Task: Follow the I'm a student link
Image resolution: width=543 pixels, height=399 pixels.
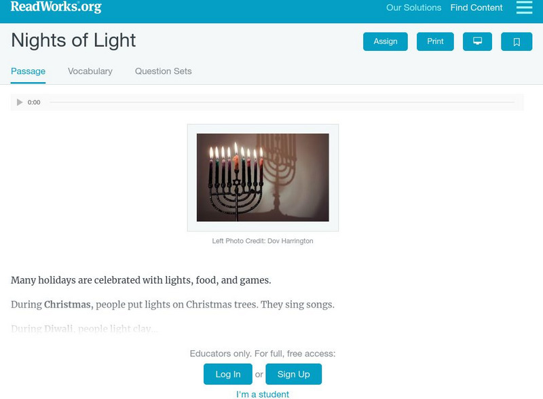Action: tap(263, 394)
